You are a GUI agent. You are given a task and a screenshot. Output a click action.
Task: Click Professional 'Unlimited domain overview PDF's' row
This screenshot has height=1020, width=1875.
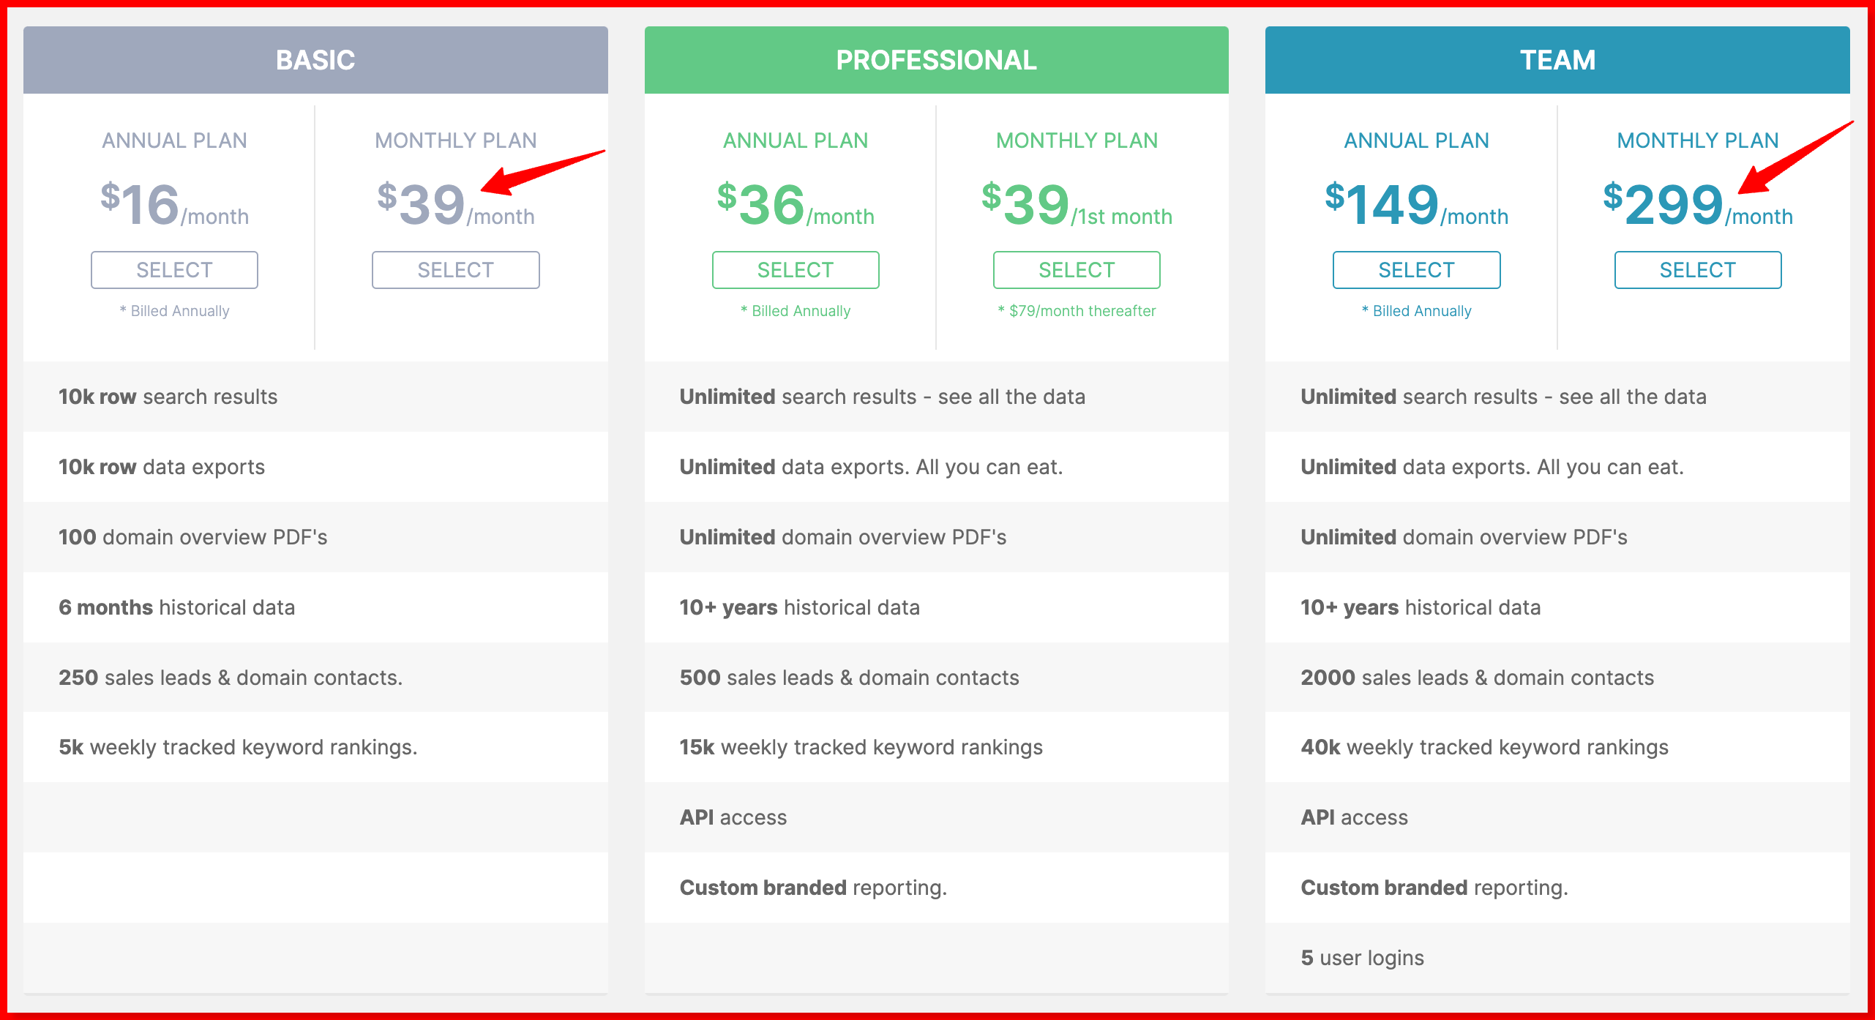(x=936, y=537)
